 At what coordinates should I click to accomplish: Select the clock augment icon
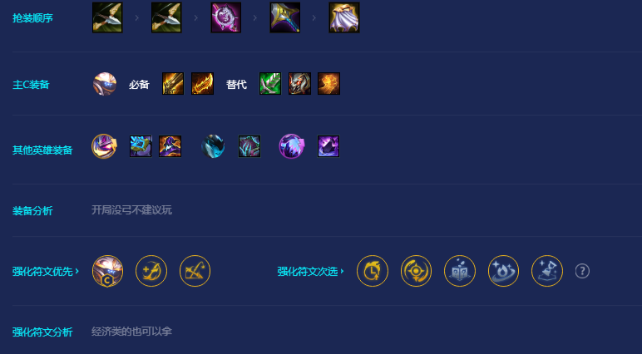(373, 271)
